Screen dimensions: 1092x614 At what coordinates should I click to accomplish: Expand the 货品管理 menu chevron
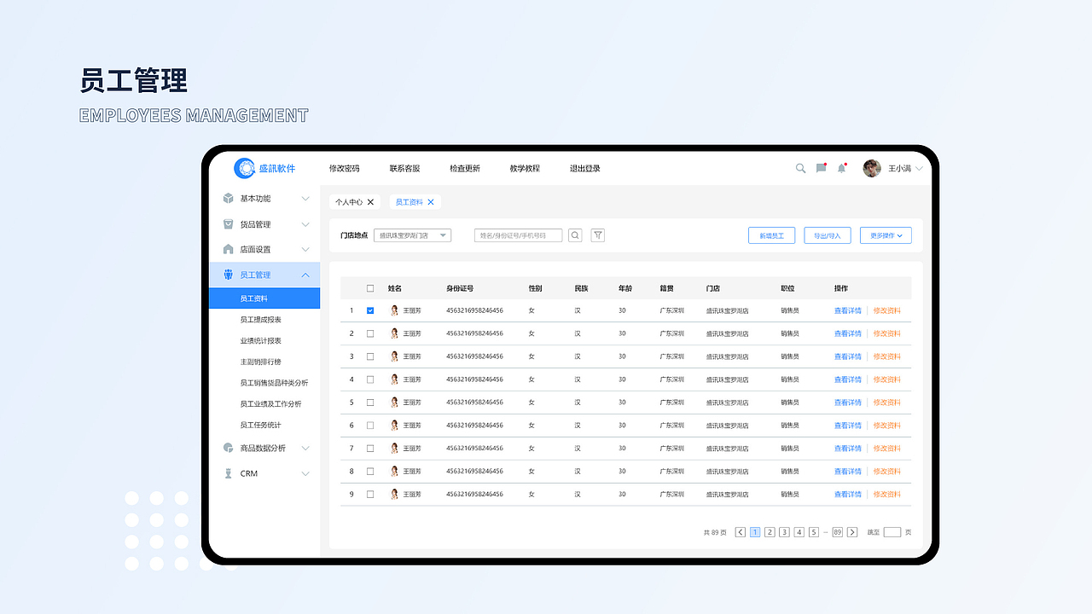pyautogui.click(x=305, y=224)
